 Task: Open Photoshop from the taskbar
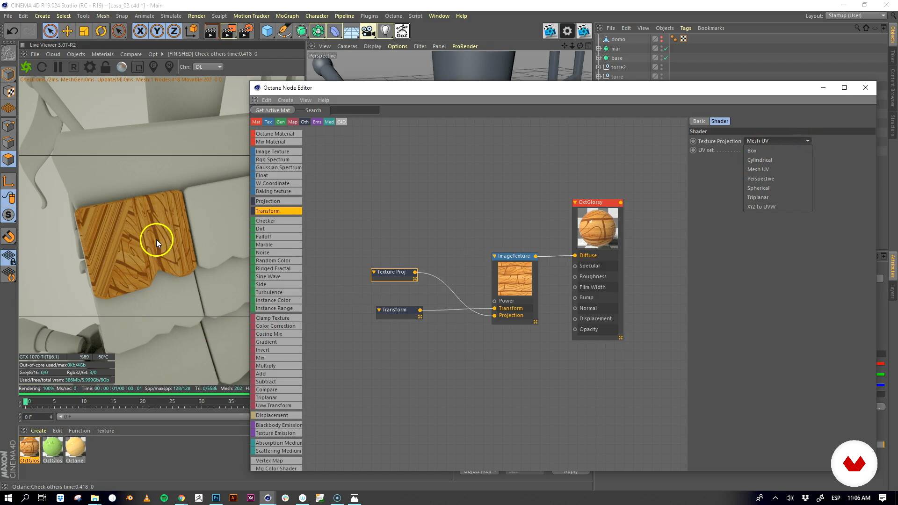pyautogui.click(x=216, y=498)
